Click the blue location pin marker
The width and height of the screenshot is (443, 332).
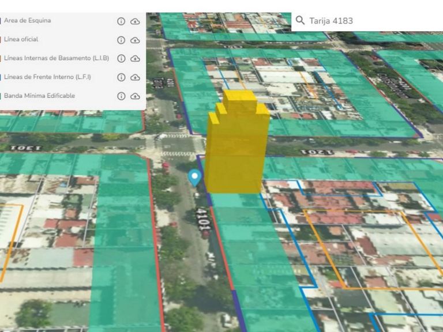pyautogui.click(x=194, y=178)
